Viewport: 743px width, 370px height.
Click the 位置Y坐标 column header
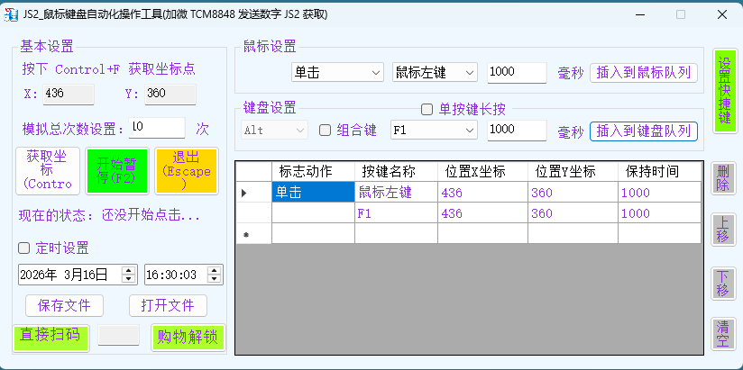point(573,172)
